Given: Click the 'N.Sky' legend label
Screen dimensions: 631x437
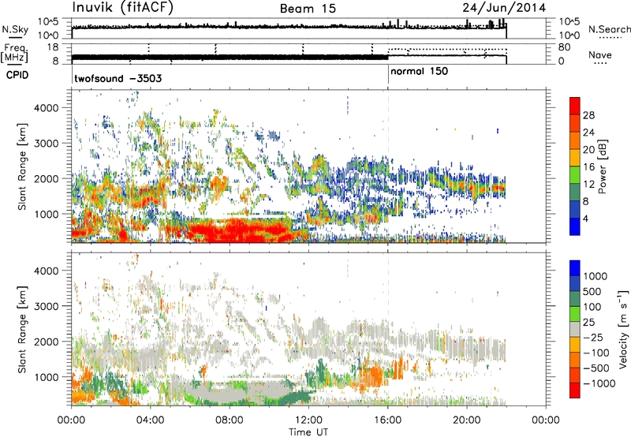Looking at the screenshot, I should pyautogui.click(x=15, y=29).
